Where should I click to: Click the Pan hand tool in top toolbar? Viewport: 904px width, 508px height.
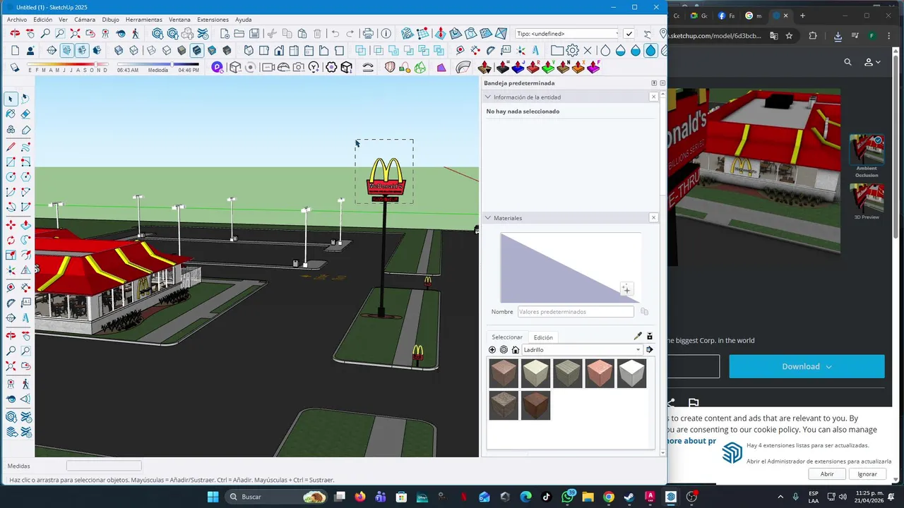point(30,33)
